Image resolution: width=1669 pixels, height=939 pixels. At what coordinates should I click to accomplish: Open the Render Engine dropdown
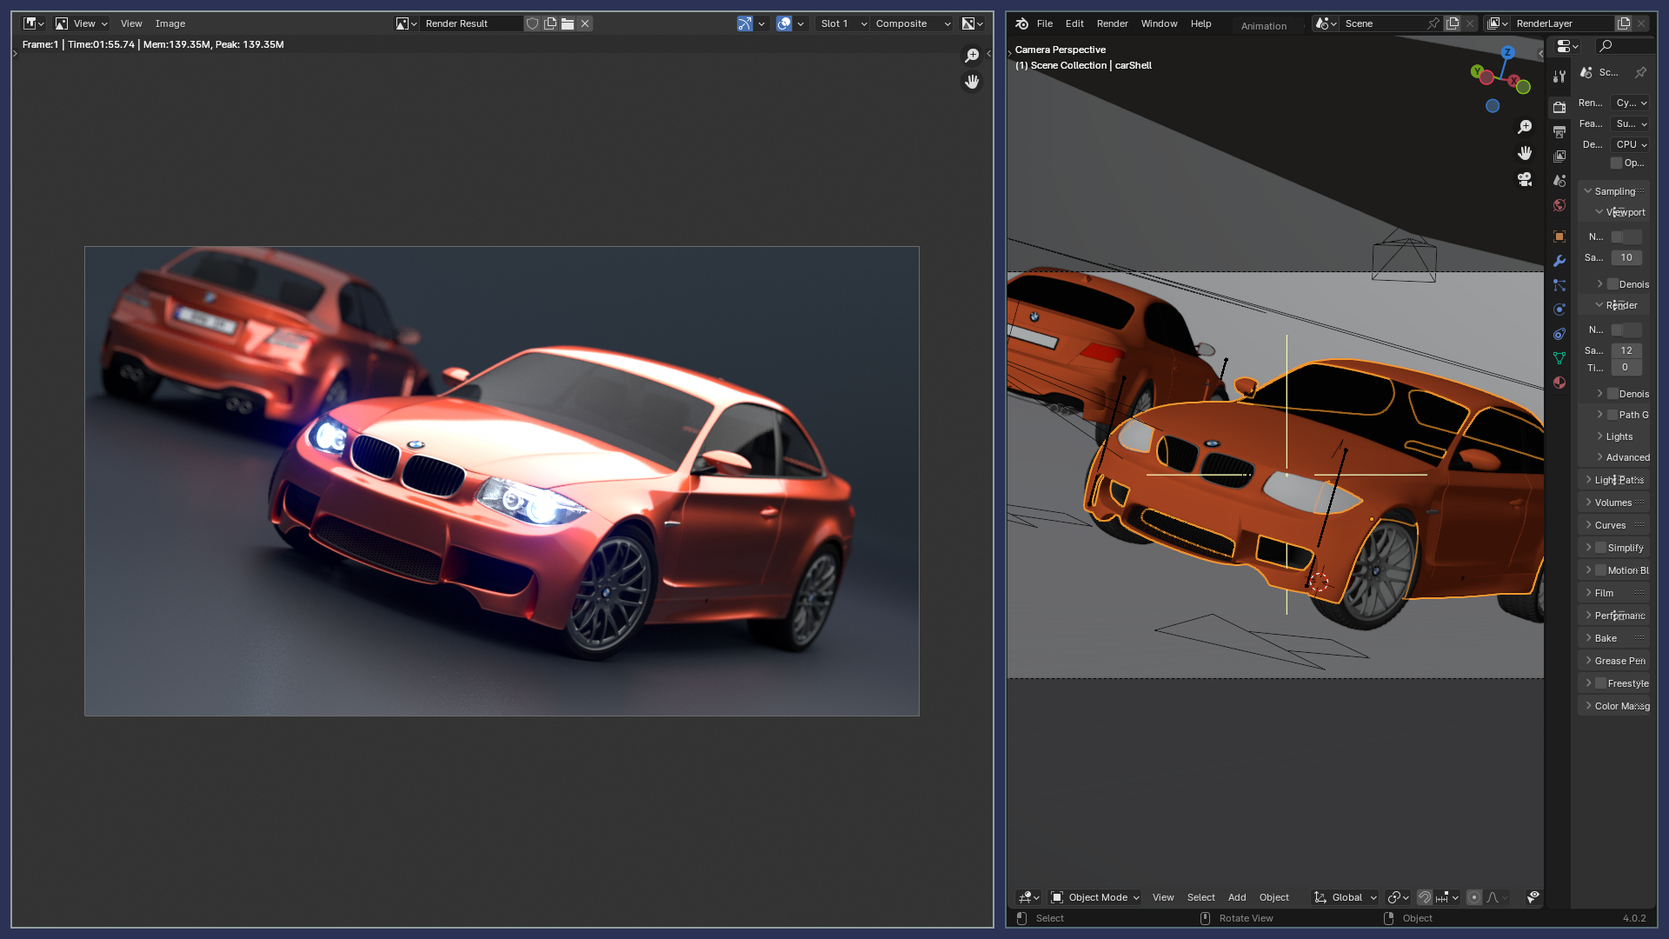pos(1630,103)
